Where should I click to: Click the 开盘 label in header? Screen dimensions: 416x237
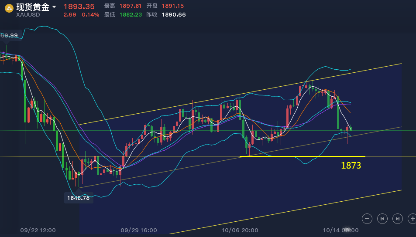coord(152,6)
